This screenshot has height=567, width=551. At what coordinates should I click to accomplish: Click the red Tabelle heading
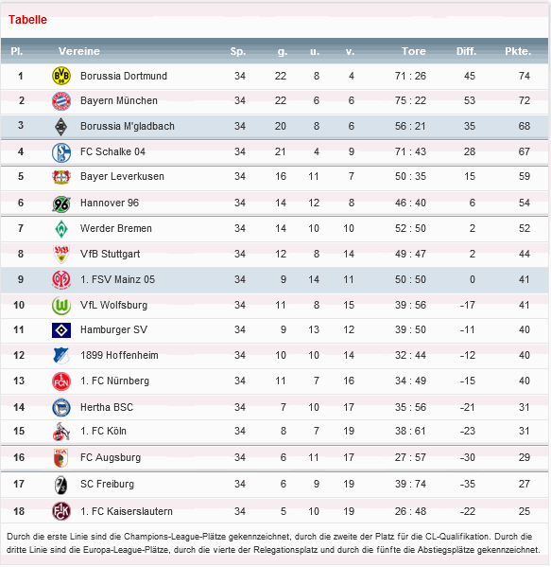[27, 20]
